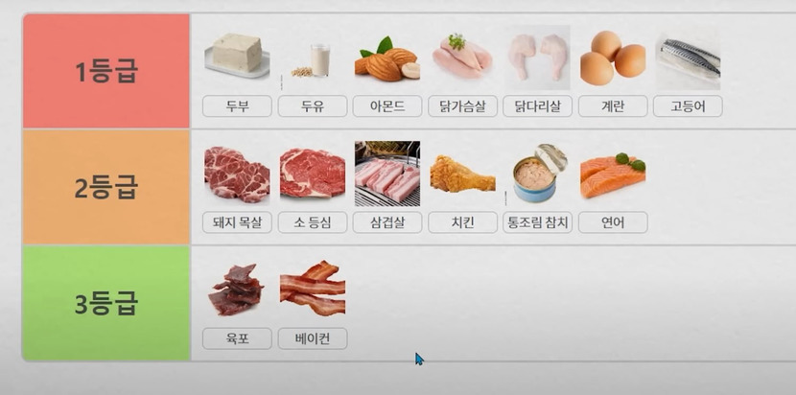Click the almonds image
Viewport: 796px width, 395px height.
coord(387,58)
